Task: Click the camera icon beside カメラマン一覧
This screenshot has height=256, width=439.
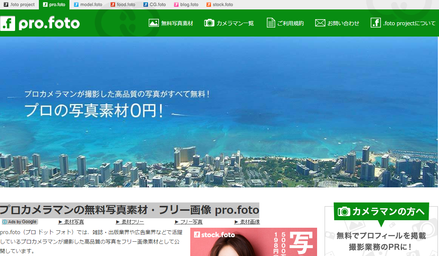Action: [209, 23]
